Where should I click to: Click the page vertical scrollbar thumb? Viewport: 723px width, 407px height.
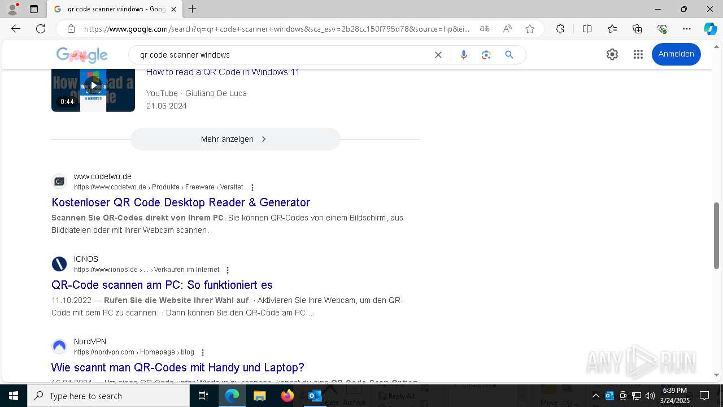point(717,235)
